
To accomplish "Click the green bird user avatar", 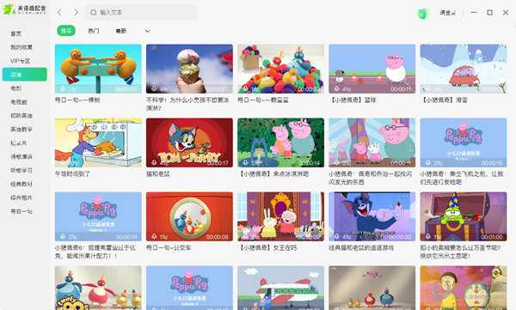I will [x=423, y=13].
